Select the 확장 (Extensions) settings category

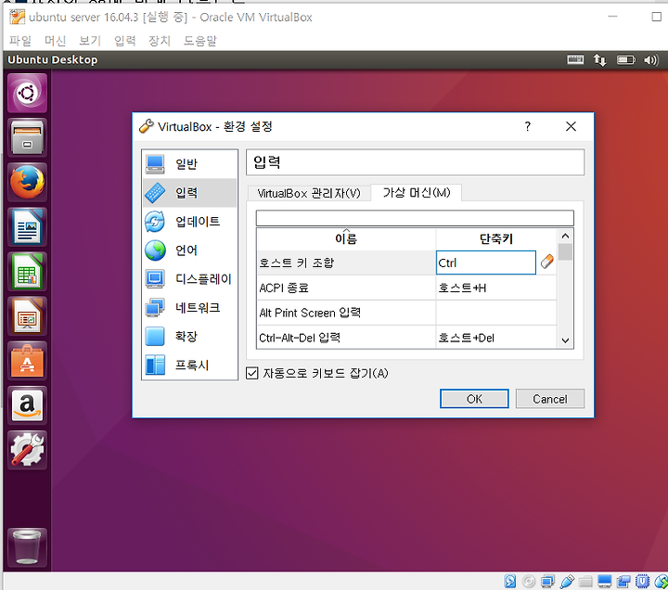(189, 337)
